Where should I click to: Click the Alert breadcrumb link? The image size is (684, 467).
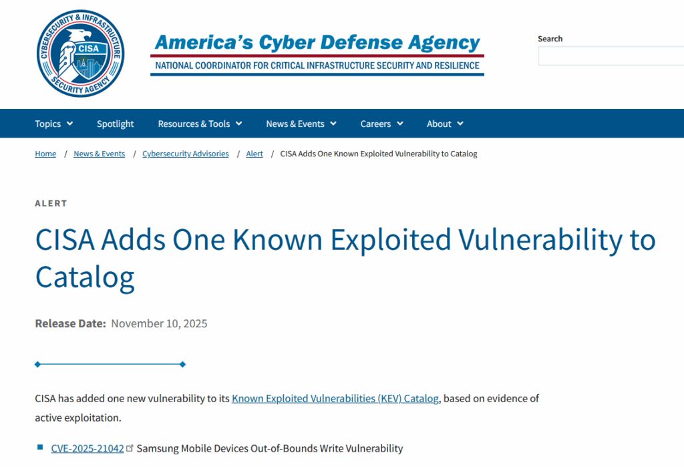pos(254,154)
